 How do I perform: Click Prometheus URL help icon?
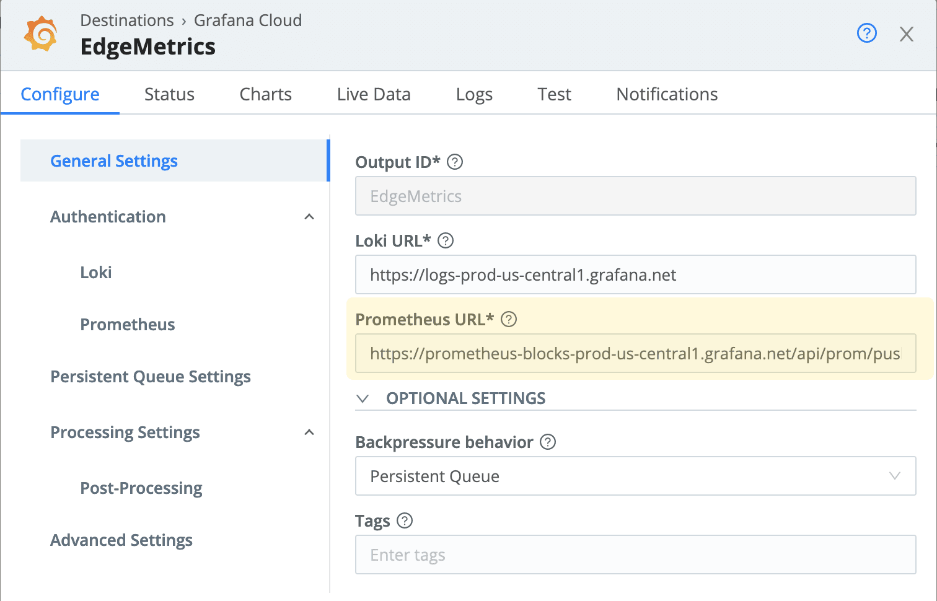[x=509, y=319]
